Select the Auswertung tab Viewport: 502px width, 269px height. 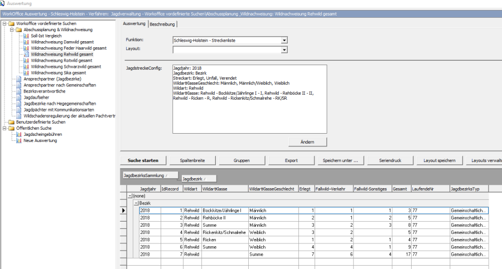[x=134, y=24]
